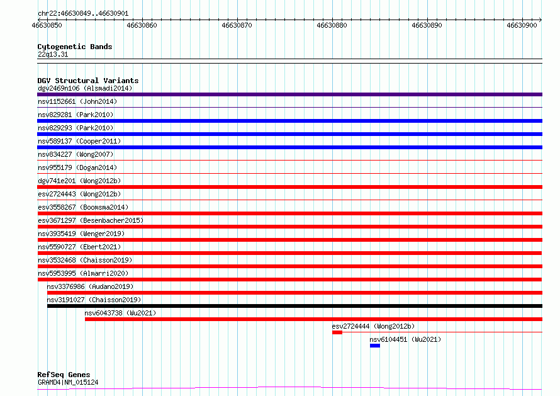Select the 22q13.31 band label
Screen dimensions: 560x396
point(53,54)
